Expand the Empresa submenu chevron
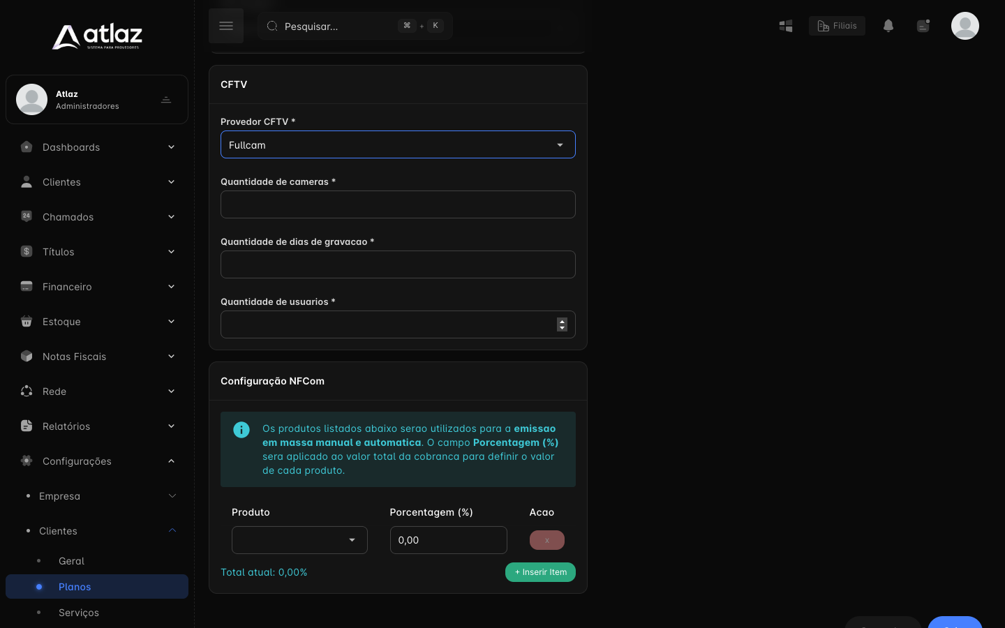The width and height of the screenshot is (1005, 628). coord(172,496)
